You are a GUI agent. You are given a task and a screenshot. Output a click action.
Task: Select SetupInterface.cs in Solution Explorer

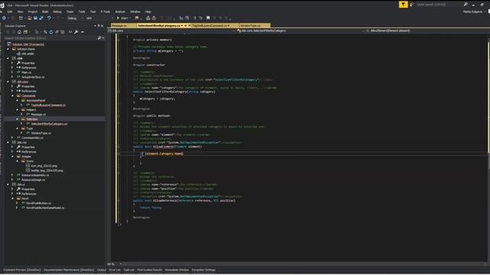coord(33,77)
